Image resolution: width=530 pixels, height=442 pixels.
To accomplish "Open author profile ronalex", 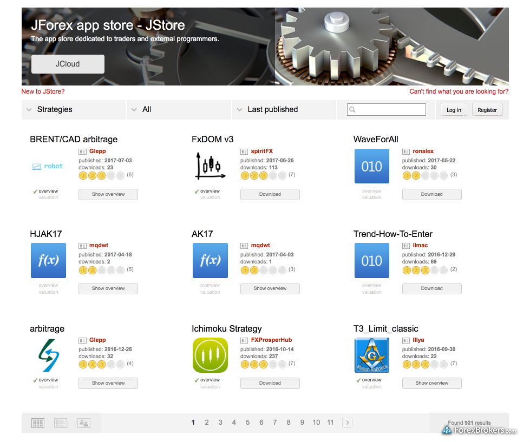I will point(423,151).
